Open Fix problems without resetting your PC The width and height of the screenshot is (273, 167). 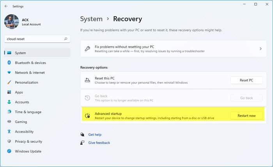[174, 49]
